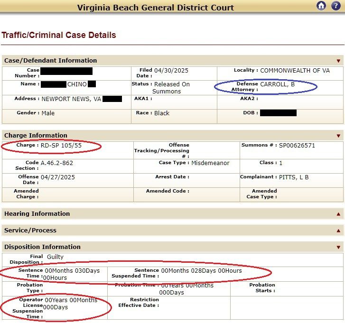Click the Final Disposition Guilty value

tap(55, 257)
